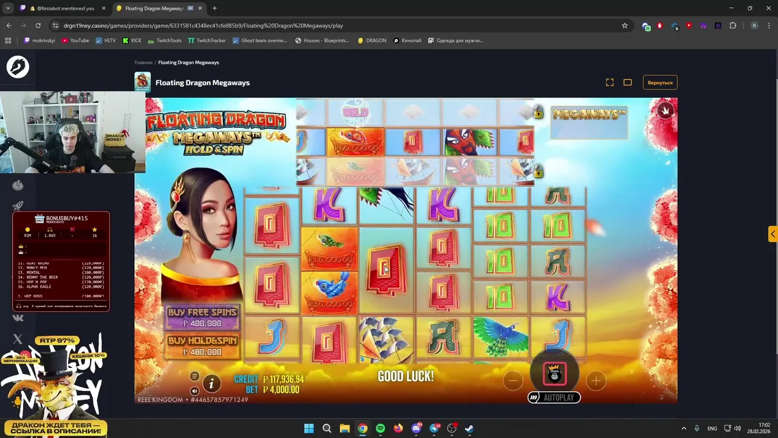Open the tab search dropdown arrow
The width and height of the screenshot is (778, 438).
[x=8, y=9]
